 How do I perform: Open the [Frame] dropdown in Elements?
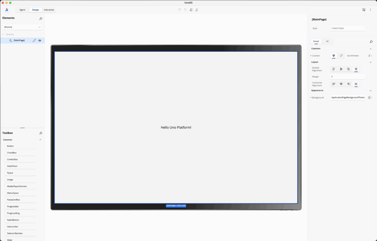click(x=22, y=27)
